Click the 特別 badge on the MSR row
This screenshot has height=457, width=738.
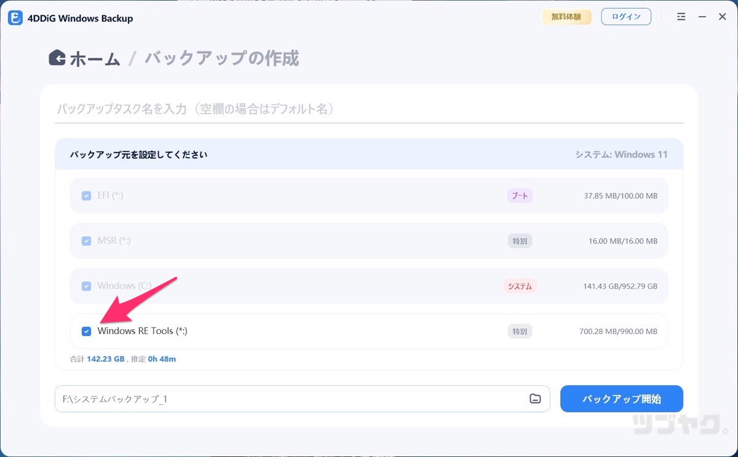coord(520,240)
